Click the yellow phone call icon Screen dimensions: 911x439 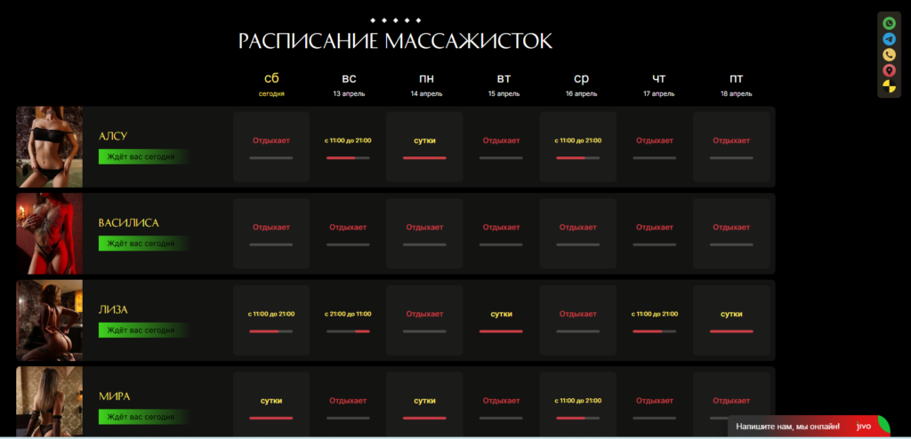click(889, 54)
